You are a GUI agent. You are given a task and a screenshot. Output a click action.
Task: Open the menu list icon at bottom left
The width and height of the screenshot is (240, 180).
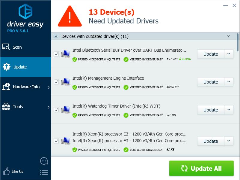(44, 172)
